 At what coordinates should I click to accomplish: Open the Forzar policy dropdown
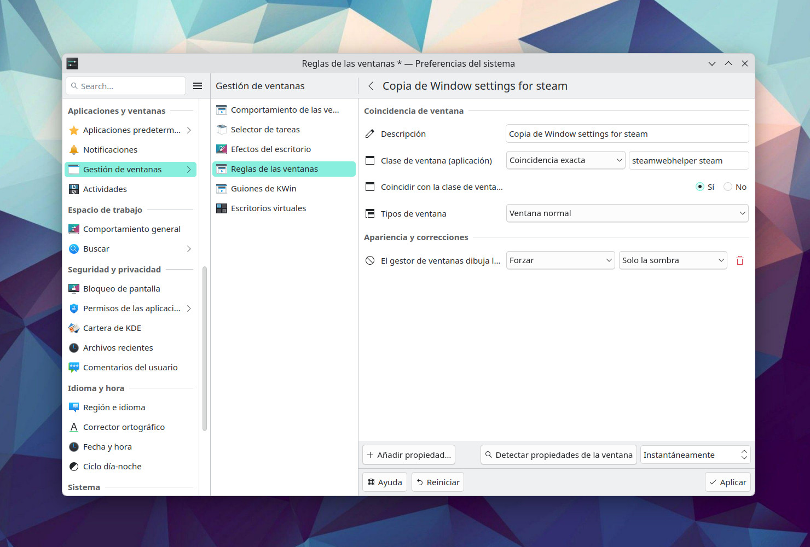(560, 260)
